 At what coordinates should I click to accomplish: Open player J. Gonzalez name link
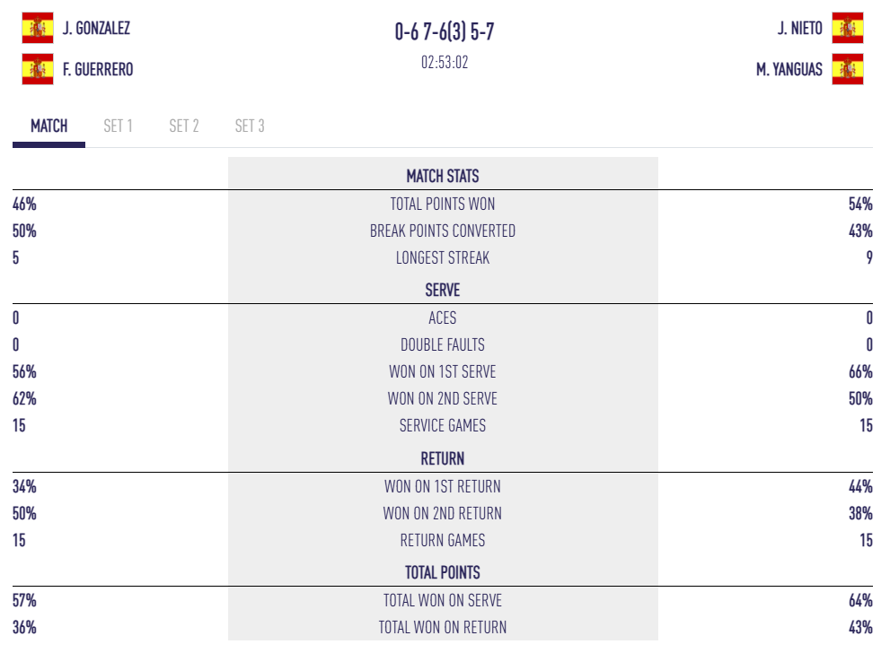96,28
